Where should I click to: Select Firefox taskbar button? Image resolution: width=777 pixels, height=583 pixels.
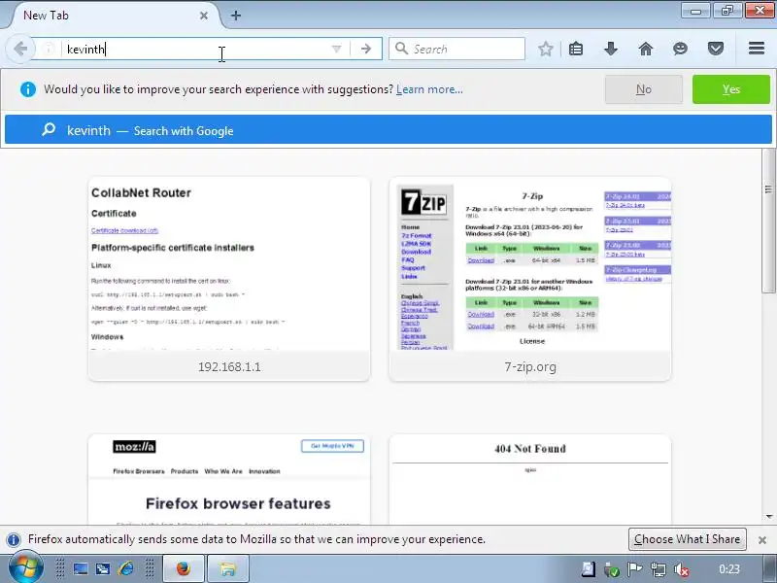click(184, 569)
